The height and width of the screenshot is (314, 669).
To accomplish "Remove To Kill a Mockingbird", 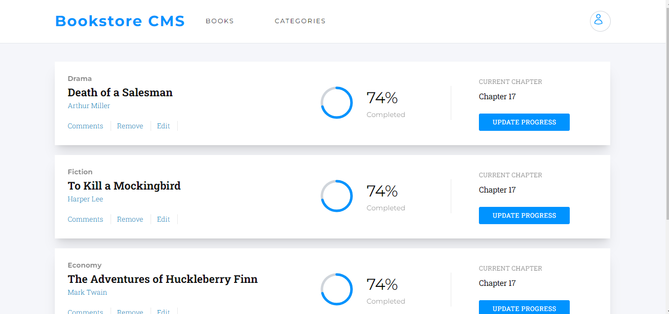I will (130, 219).
